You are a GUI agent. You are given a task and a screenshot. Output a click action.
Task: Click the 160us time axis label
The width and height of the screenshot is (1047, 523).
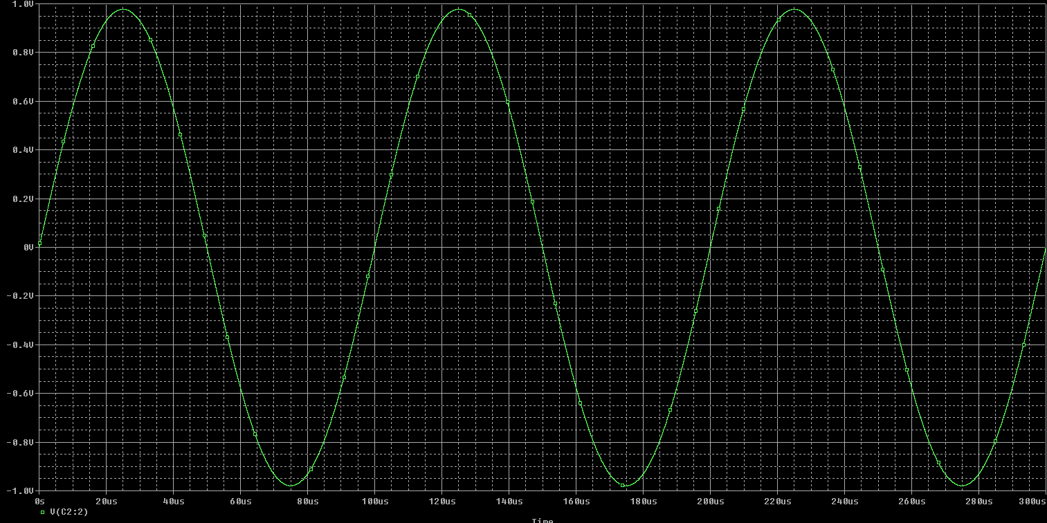[x=576, y=501]
